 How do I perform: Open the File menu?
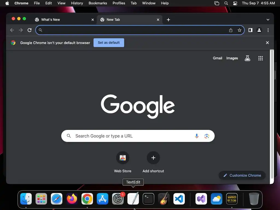[37, 3]
